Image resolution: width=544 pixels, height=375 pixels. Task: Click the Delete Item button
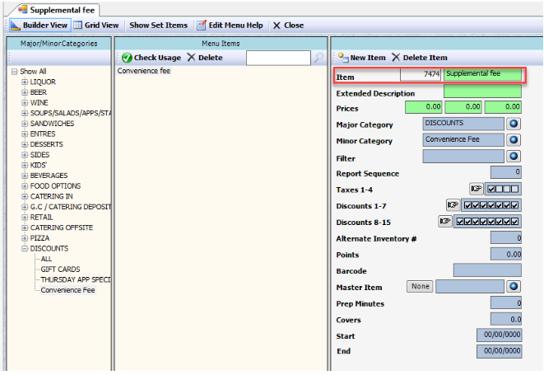point(420,58)
